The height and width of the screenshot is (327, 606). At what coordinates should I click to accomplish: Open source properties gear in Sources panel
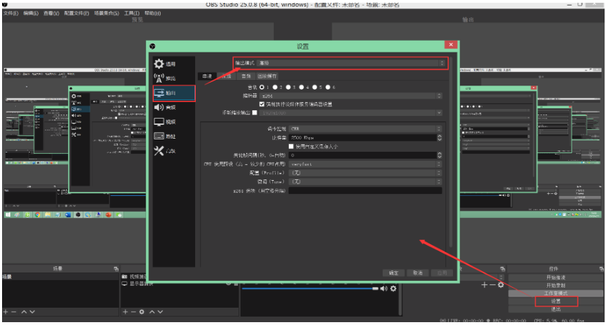point(142,312)
